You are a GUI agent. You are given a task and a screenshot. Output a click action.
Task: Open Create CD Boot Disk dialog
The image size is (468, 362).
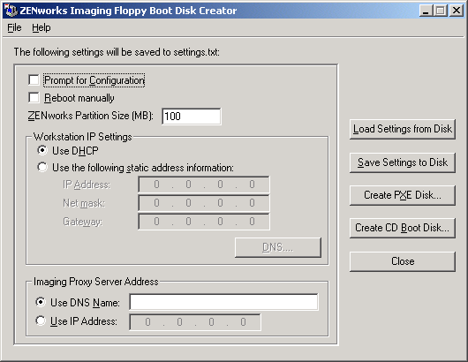pyautogui.click(x=403, y=229)
